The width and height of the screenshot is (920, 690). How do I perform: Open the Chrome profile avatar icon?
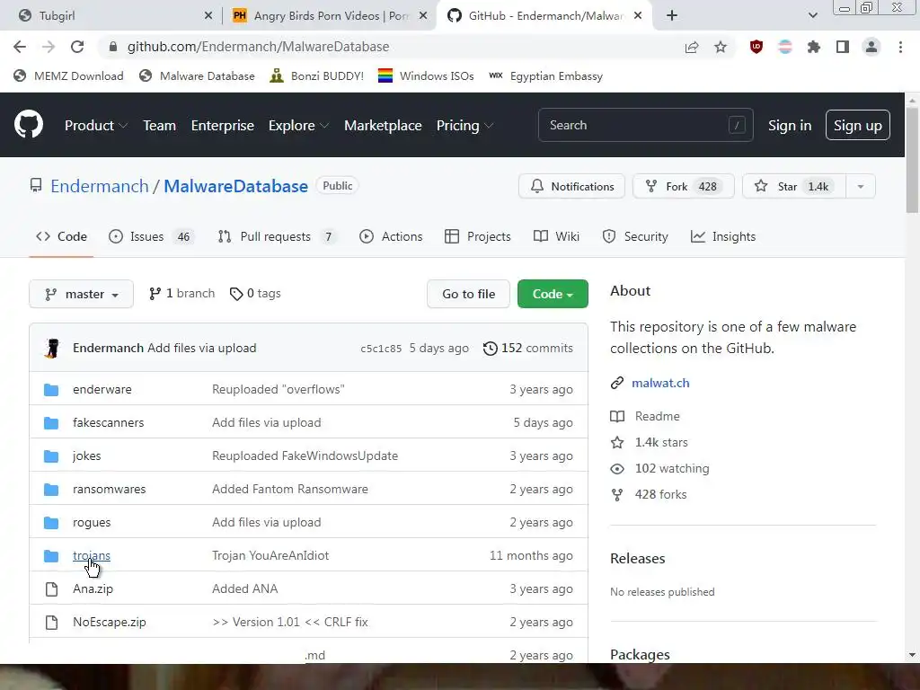click(871, 47)
